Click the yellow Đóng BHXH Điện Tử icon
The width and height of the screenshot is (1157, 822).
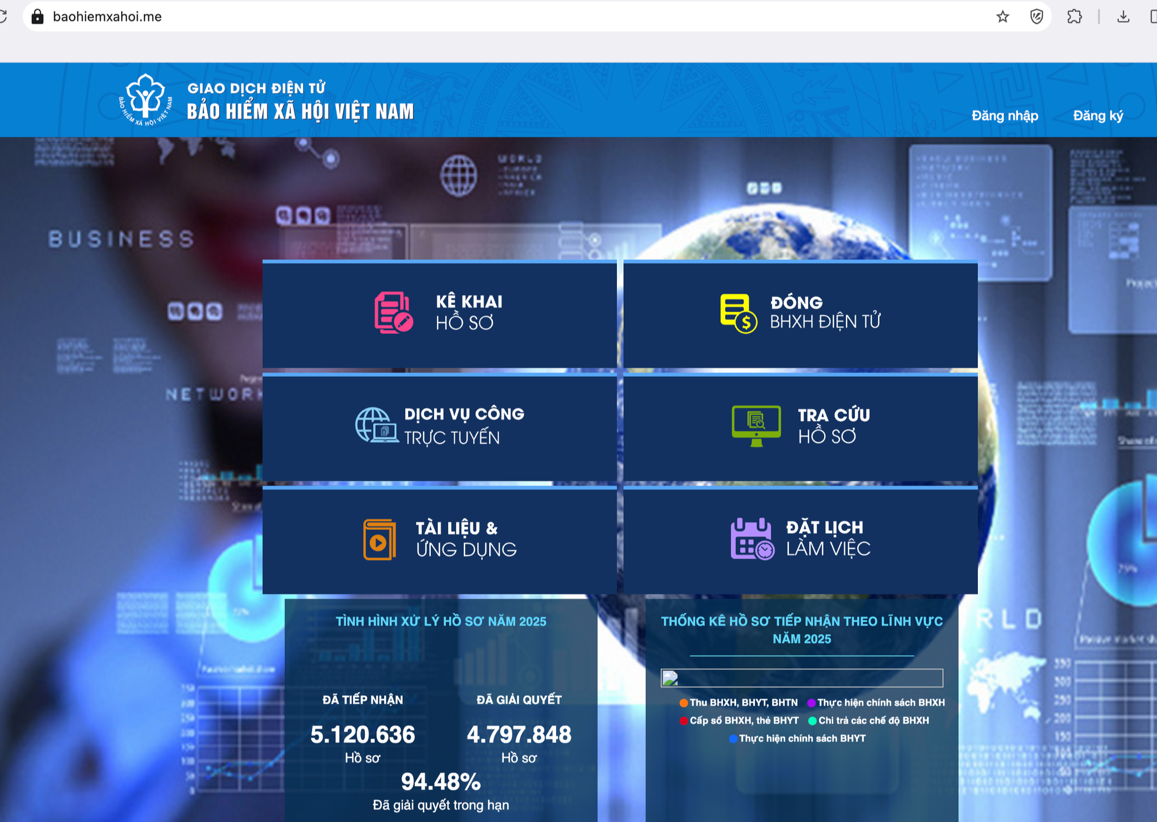[x=738, y=313]
